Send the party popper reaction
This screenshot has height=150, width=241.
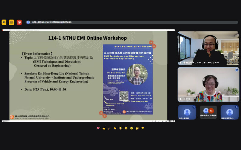point(109,128)
